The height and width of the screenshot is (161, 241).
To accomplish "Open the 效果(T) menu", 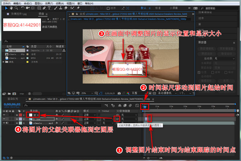I will (49, 3).
